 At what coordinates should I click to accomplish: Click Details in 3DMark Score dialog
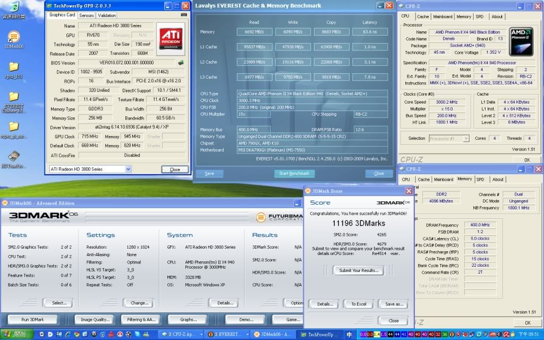click(x=325, y=304)
